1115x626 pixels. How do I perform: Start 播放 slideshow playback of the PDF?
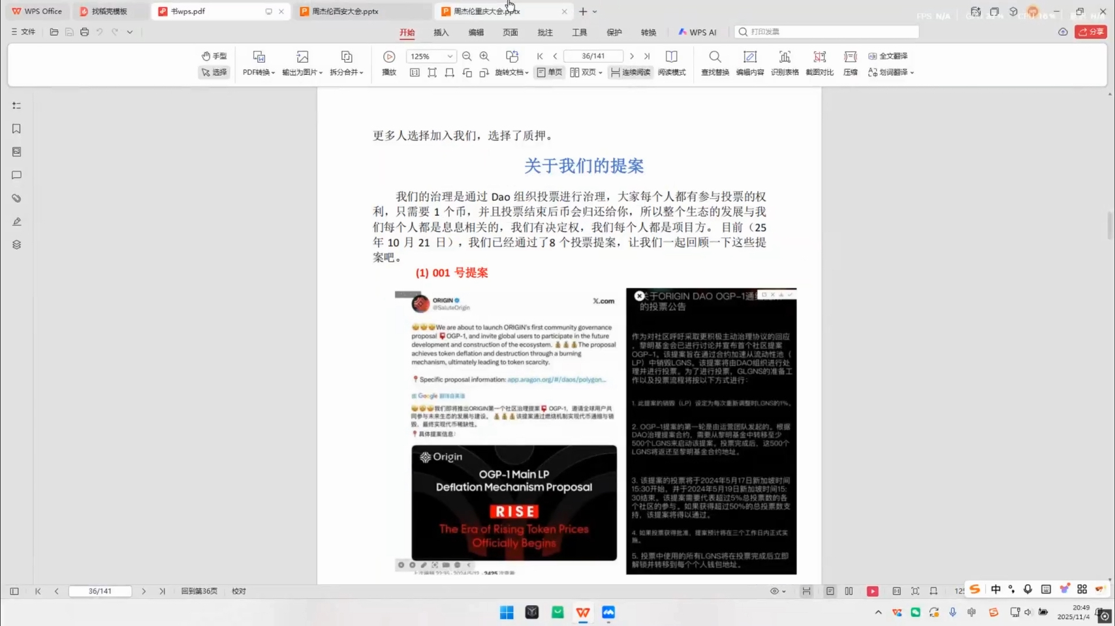coord(388,64)
